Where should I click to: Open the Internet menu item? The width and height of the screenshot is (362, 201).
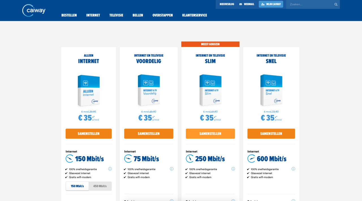pos(93,15)
